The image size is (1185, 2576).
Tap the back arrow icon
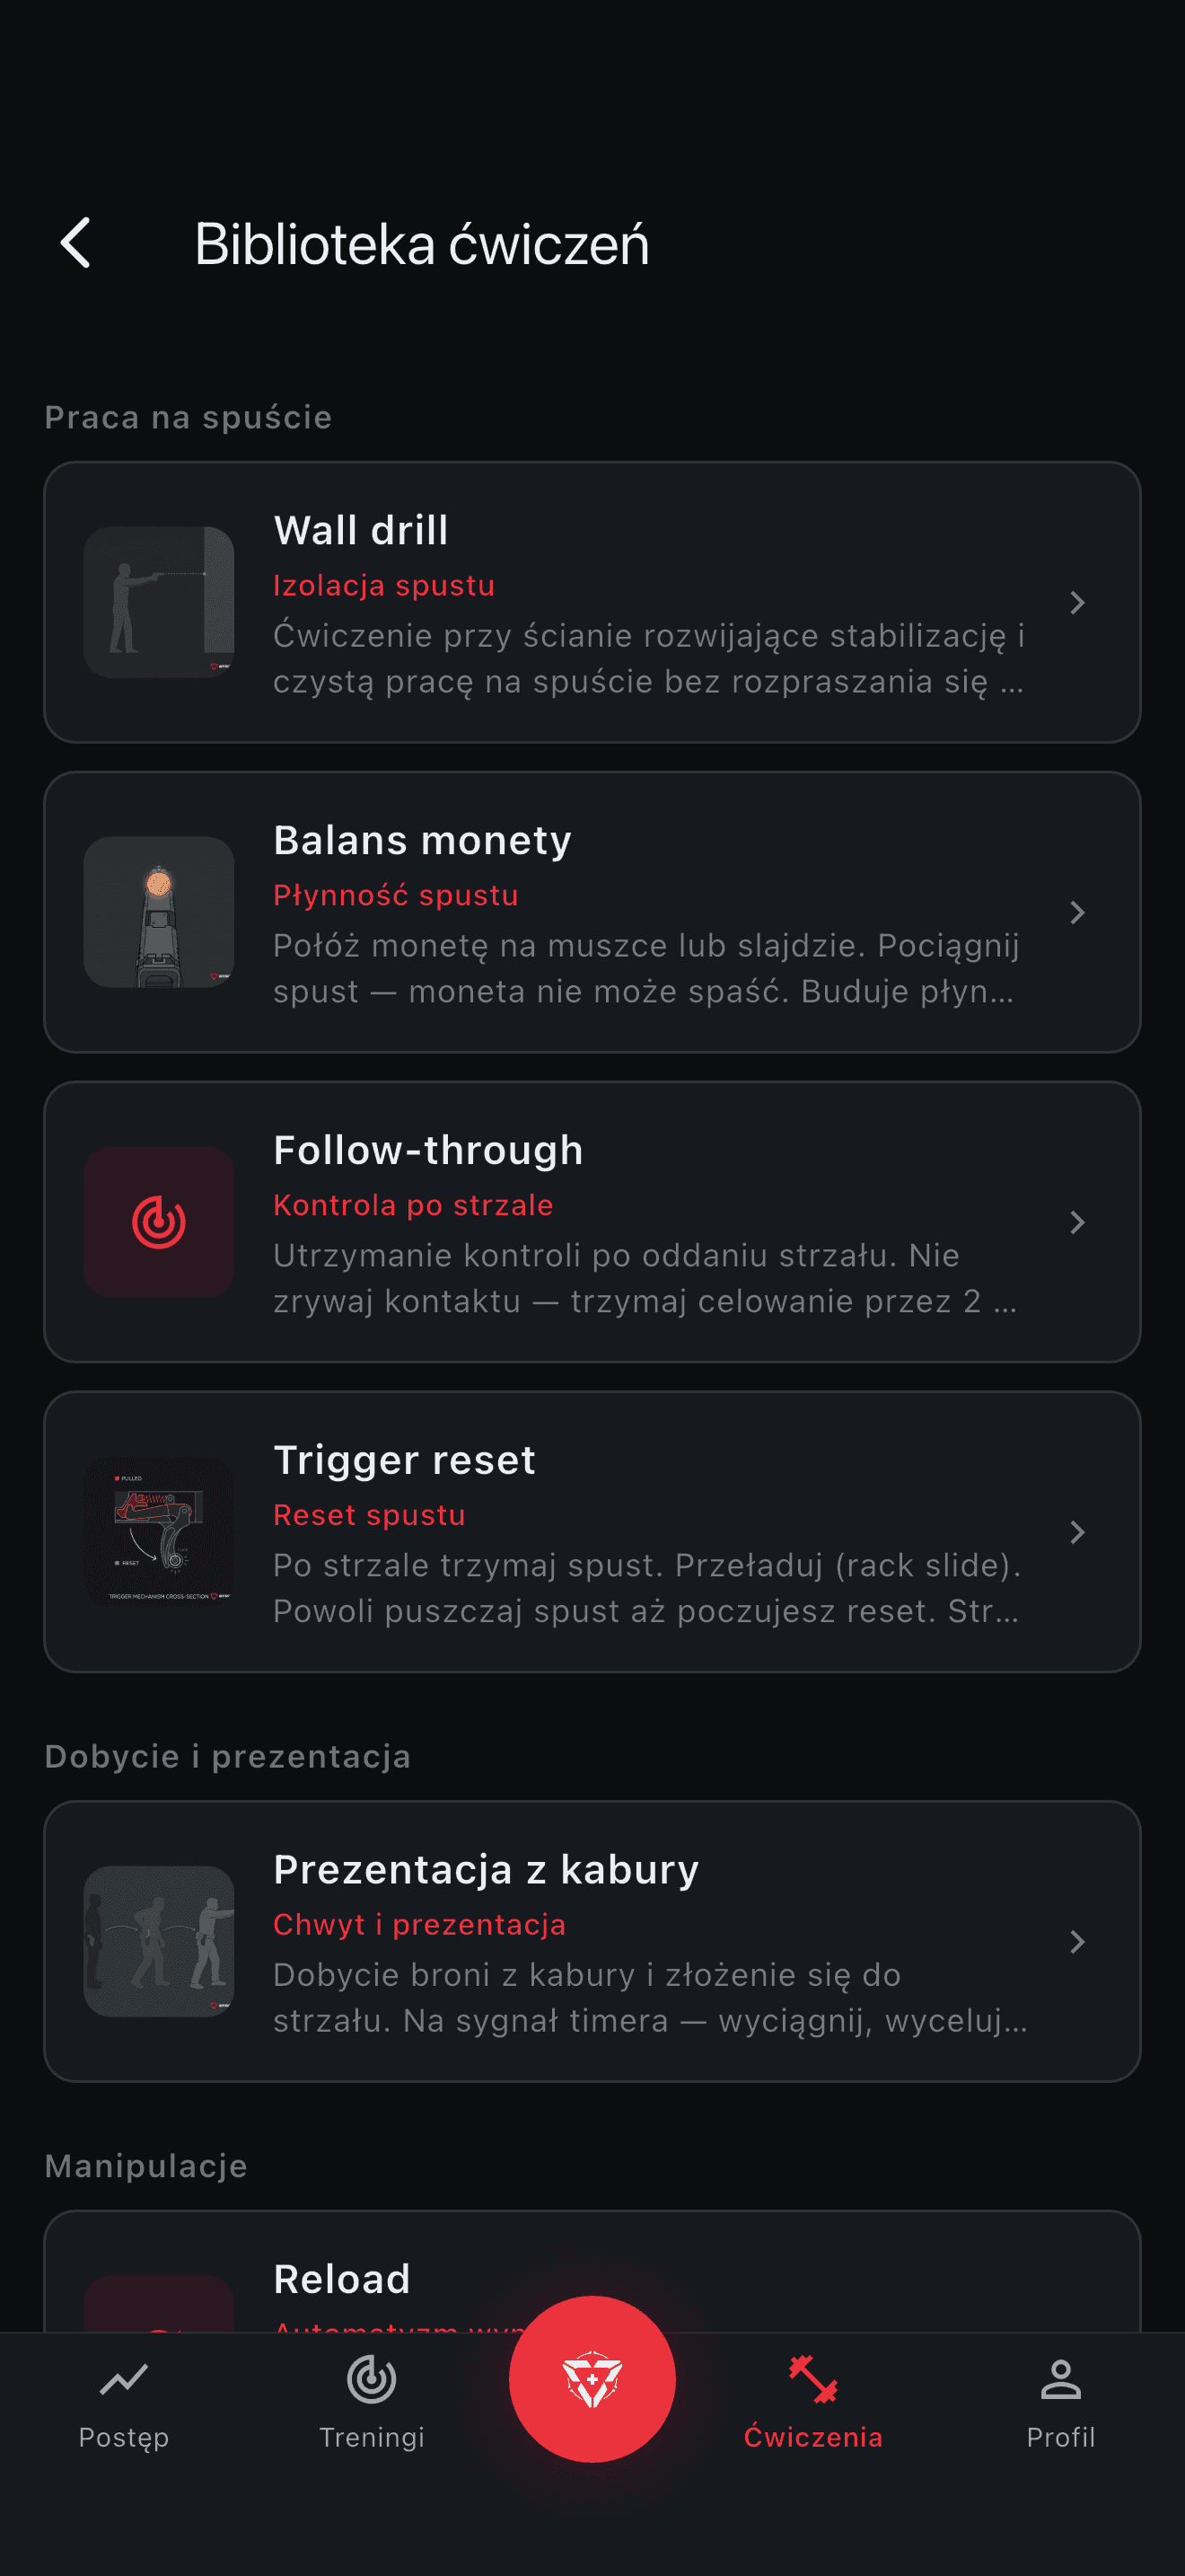(x=76, y=243)
